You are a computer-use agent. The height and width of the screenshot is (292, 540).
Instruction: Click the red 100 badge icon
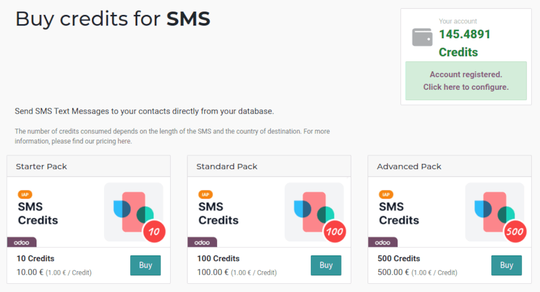[335, 232]
